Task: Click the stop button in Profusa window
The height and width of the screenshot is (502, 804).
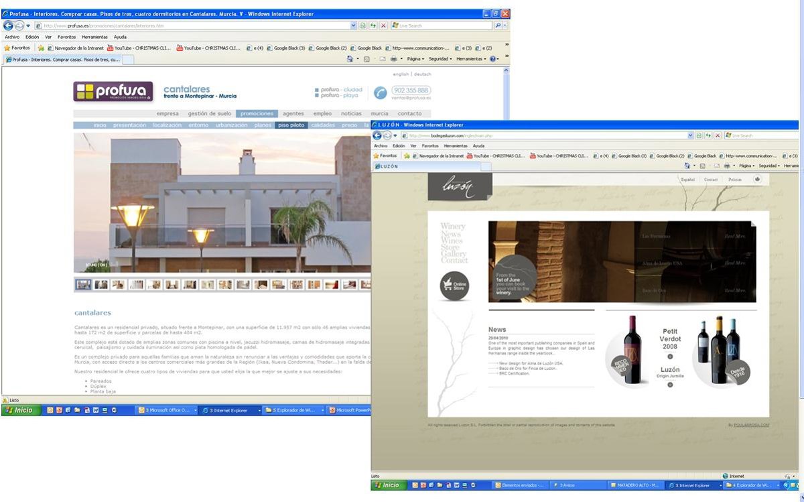Action: (383, 25)
